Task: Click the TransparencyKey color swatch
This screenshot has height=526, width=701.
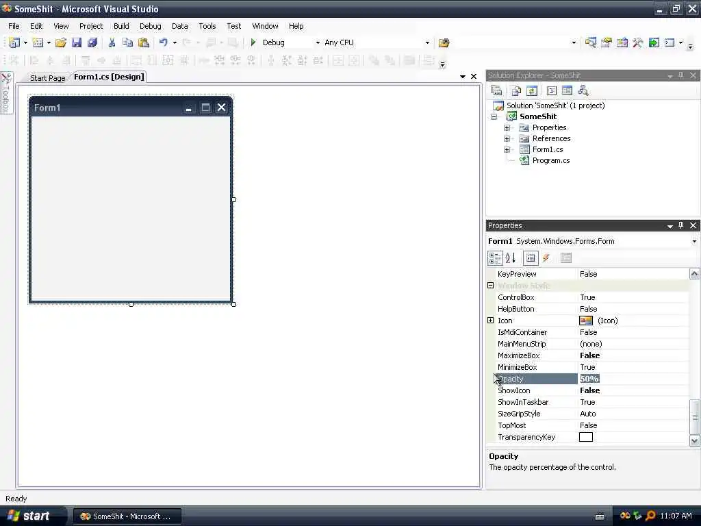Action: 586,437
